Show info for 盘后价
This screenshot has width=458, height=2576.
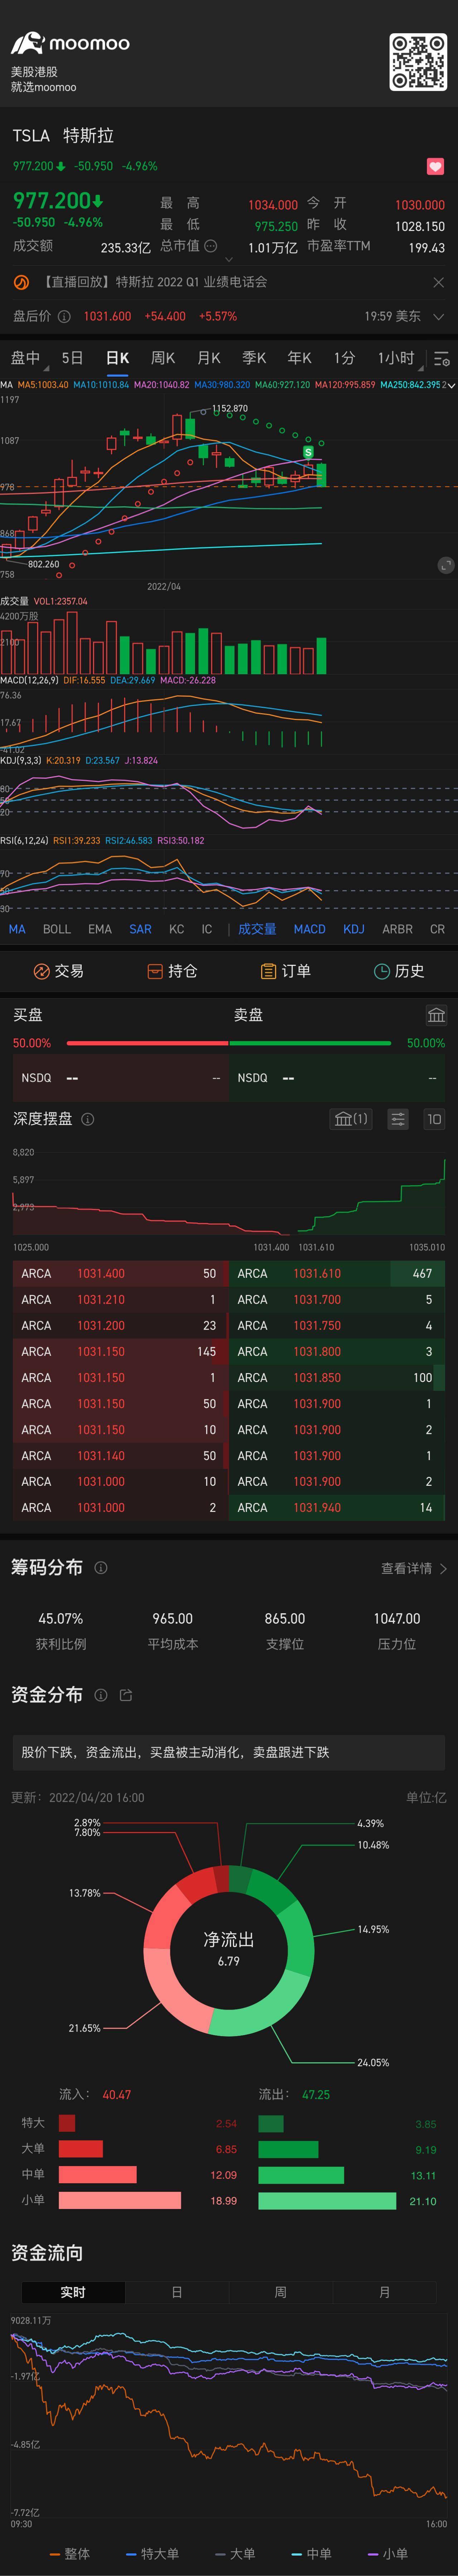click(64, 317)
